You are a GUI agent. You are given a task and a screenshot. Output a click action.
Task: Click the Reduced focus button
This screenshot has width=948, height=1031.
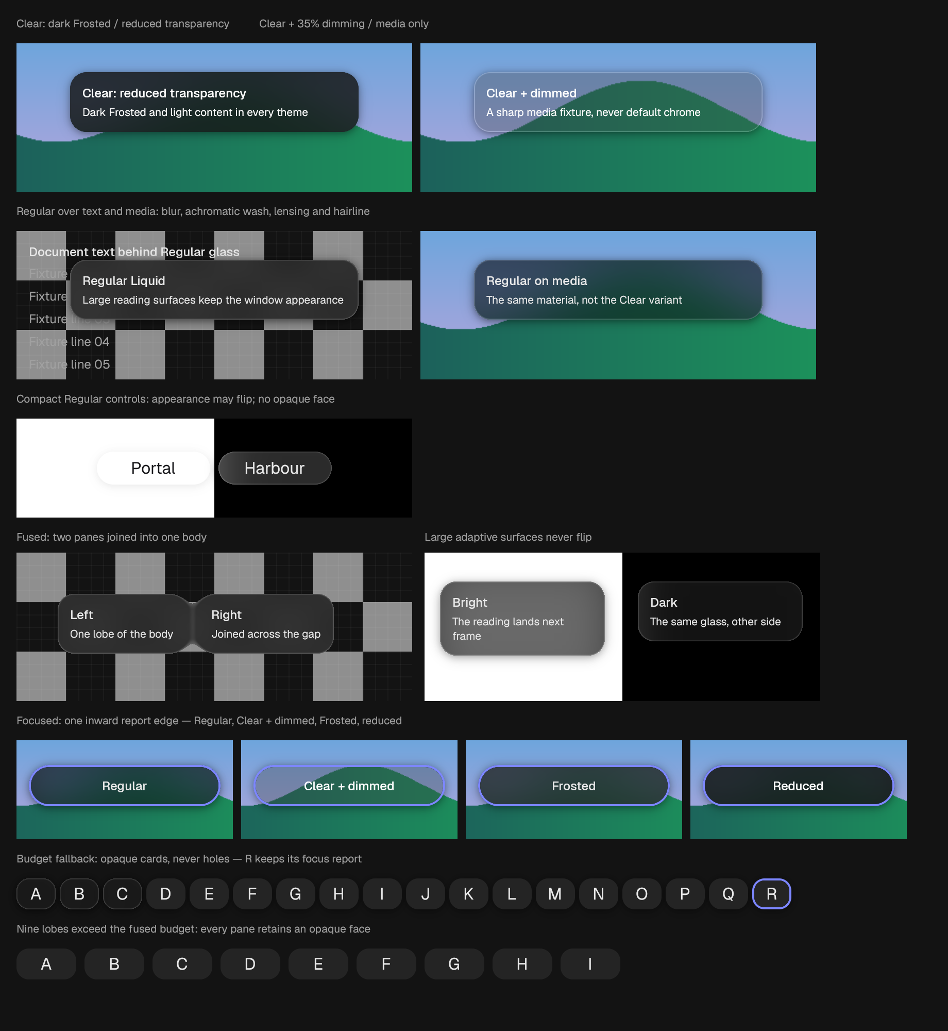(x=799, y=786)
